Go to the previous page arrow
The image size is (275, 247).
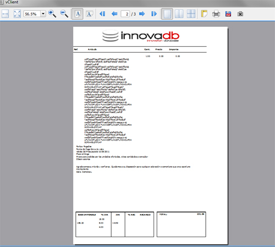[x=114, y=14]
